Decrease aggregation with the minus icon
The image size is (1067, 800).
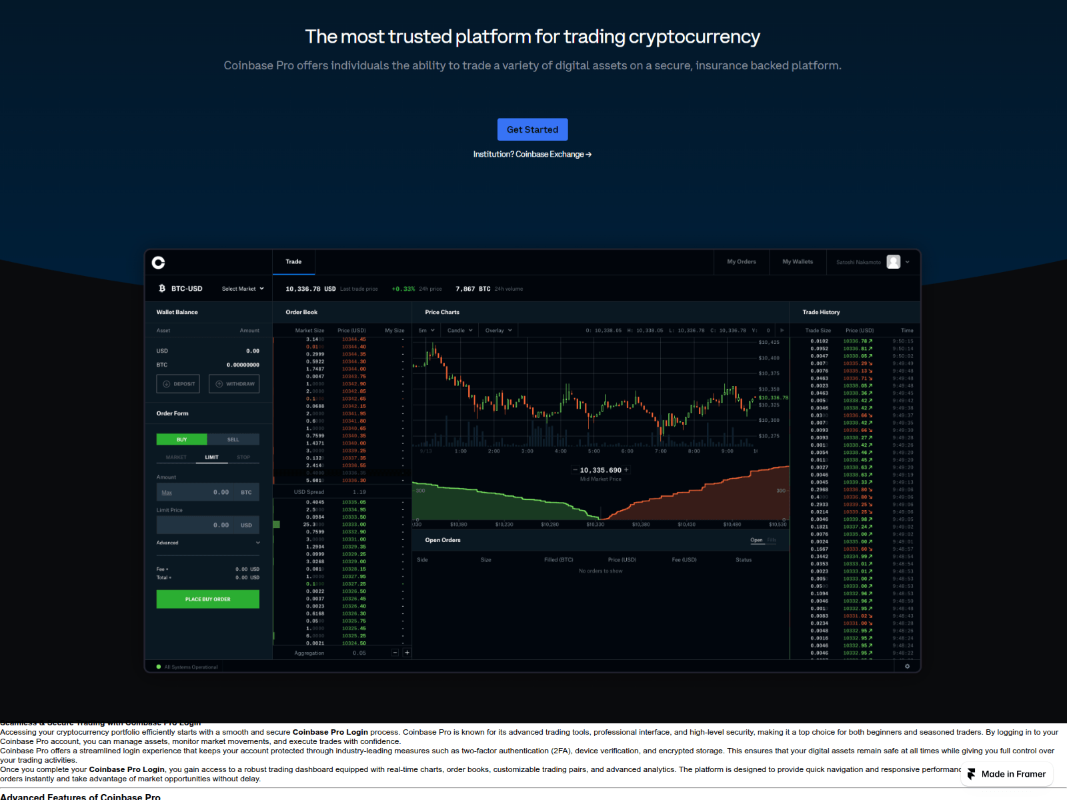click(x=395, y=653)
